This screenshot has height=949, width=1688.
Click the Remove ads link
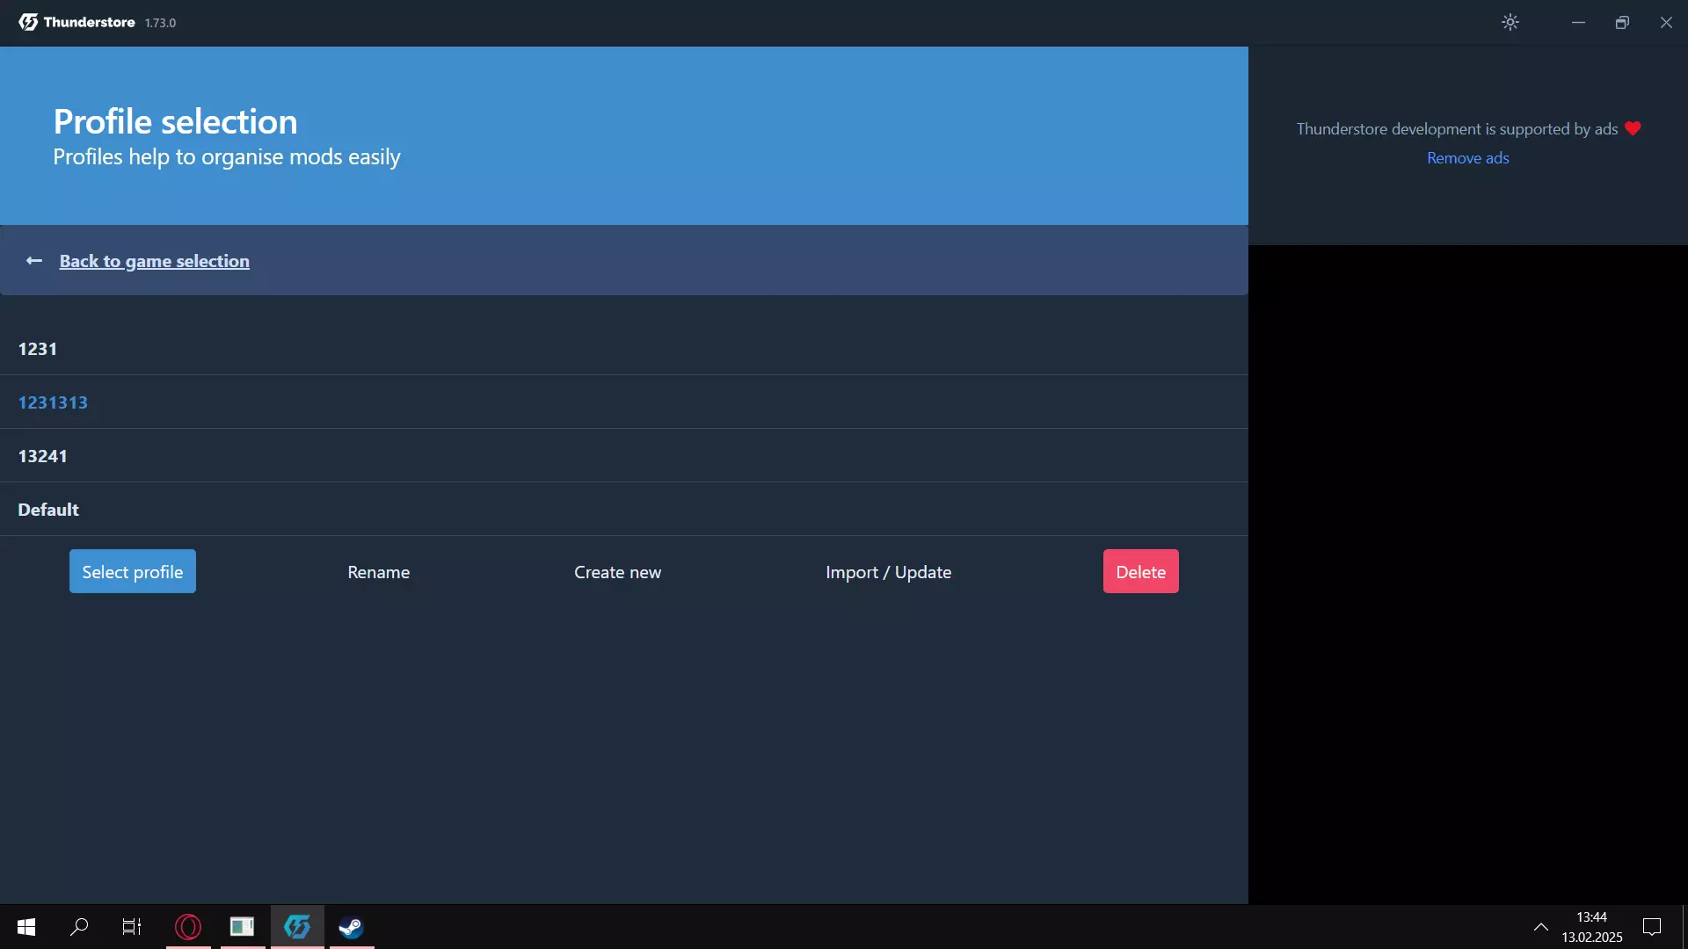point(1467,158)
